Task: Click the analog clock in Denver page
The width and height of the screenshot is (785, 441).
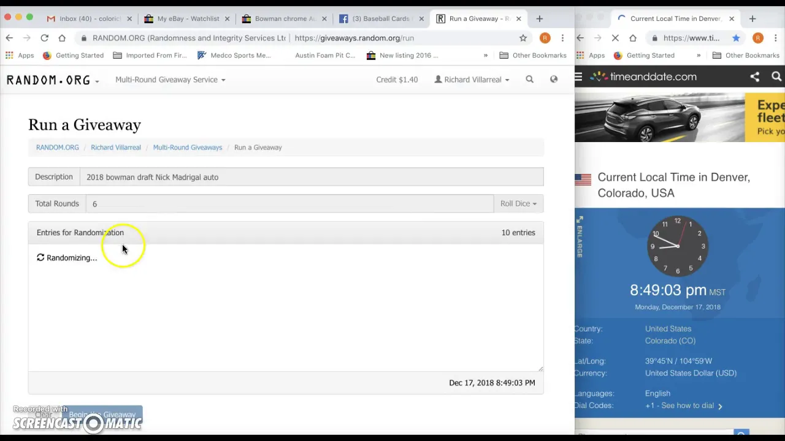Action: (x=678, y=246)
